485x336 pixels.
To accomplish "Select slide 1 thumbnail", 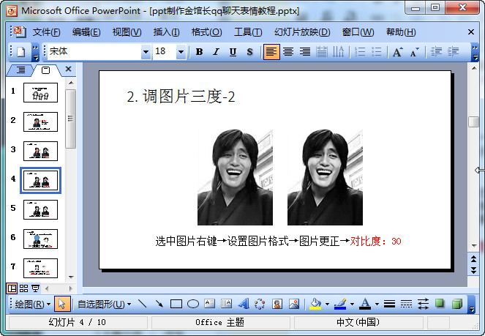I will [x=40, y=92].
